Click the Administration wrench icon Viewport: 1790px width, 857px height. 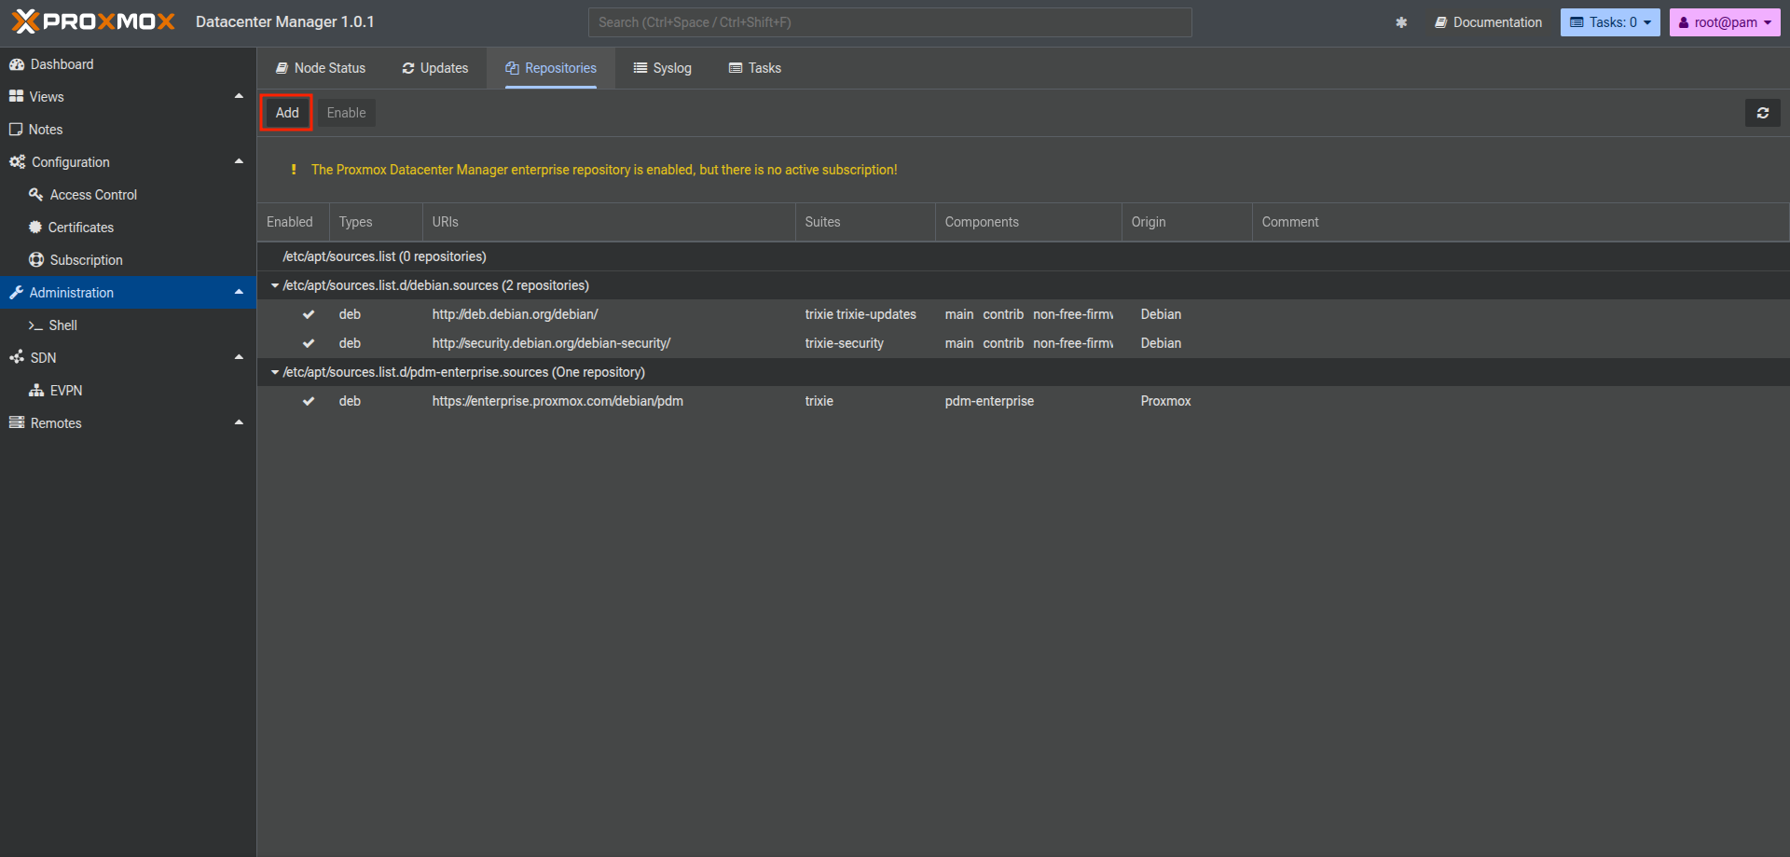(x=16, y=293)
